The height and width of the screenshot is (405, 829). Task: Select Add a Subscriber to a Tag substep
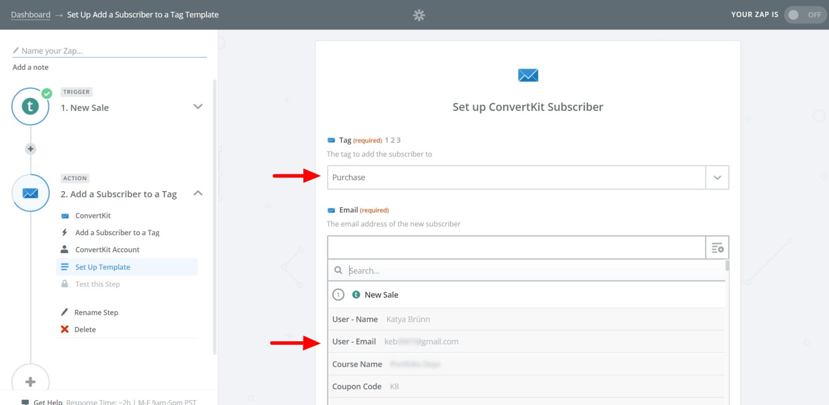(x=117, y=233)
